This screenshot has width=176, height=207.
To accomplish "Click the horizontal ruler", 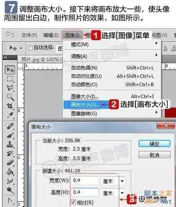I will (x=43, y=66).
